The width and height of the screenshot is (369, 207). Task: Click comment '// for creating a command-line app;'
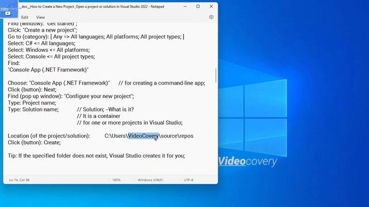pos(161,83)
